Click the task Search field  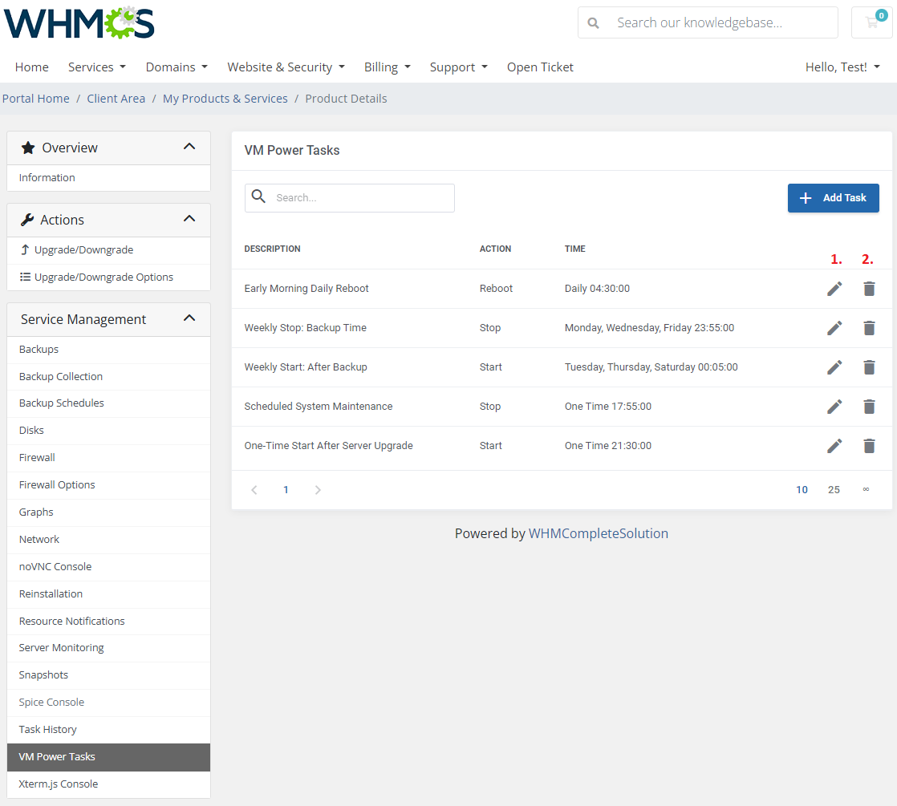click(350, 198)
